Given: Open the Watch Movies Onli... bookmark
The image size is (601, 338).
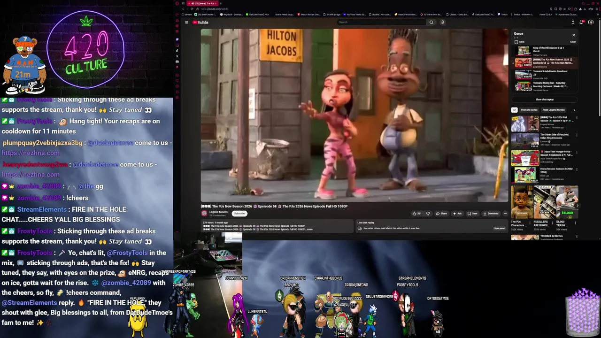Looking at the screenshot, I should tap(308, 15).
